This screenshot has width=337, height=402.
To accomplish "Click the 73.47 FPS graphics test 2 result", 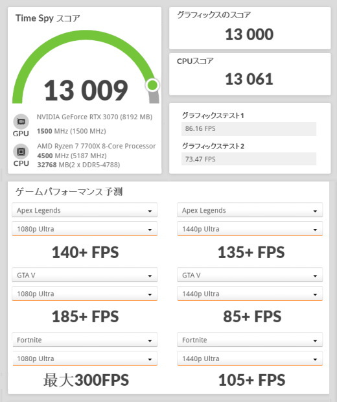I will pyautogui.click(x=249, y=160).
